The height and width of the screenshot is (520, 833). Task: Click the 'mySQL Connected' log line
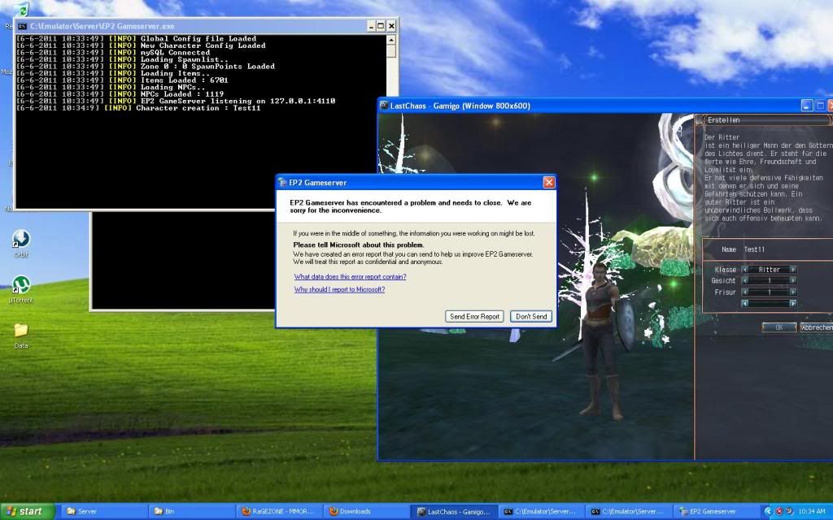pos(112,53)
